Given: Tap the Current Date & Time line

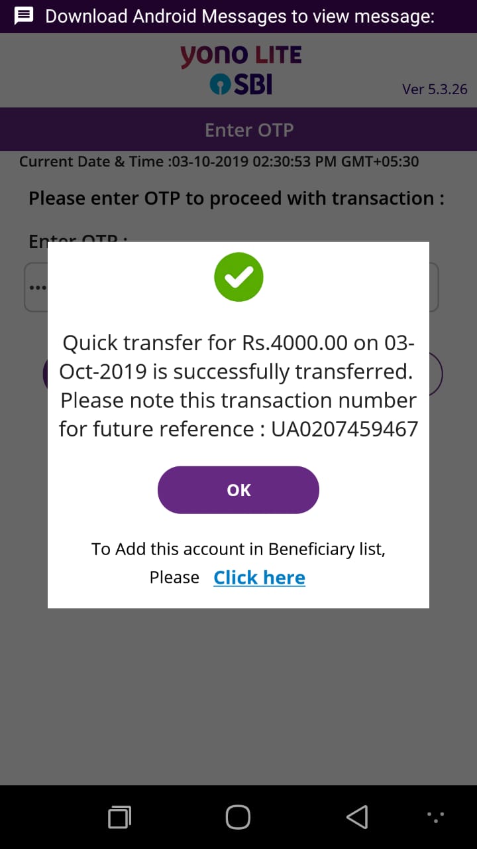Looking at the screenshot, I should coord(219,161).
